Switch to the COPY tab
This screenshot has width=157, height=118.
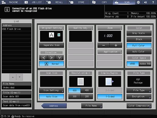point(101,2)
